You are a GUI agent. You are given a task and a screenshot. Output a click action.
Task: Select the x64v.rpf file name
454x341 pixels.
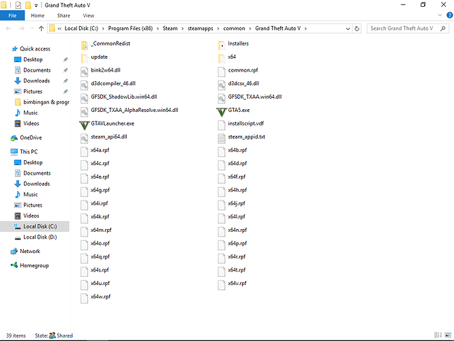237,283
